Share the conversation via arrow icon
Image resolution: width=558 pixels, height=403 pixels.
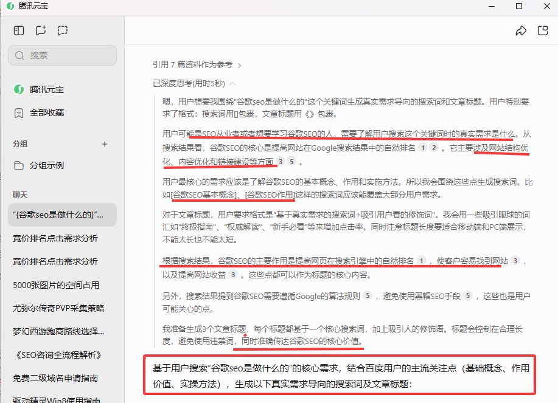[521, 30]
